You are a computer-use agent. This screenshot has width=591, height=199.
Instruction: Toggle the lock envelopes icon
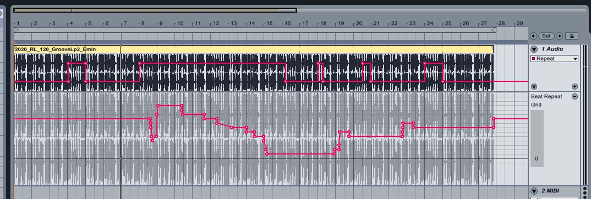click(x=571, y=36)
